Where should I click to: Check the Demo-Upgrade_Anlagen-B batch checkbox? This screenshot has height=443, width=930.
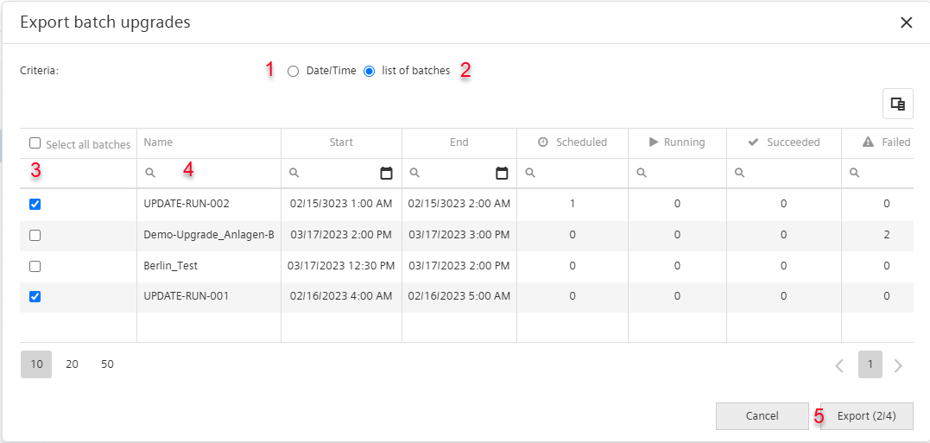(x=35, y=236)
